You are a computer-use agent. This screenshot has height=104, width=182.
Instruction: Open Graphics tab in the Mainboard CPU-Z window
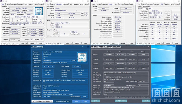tap(76, 4)
